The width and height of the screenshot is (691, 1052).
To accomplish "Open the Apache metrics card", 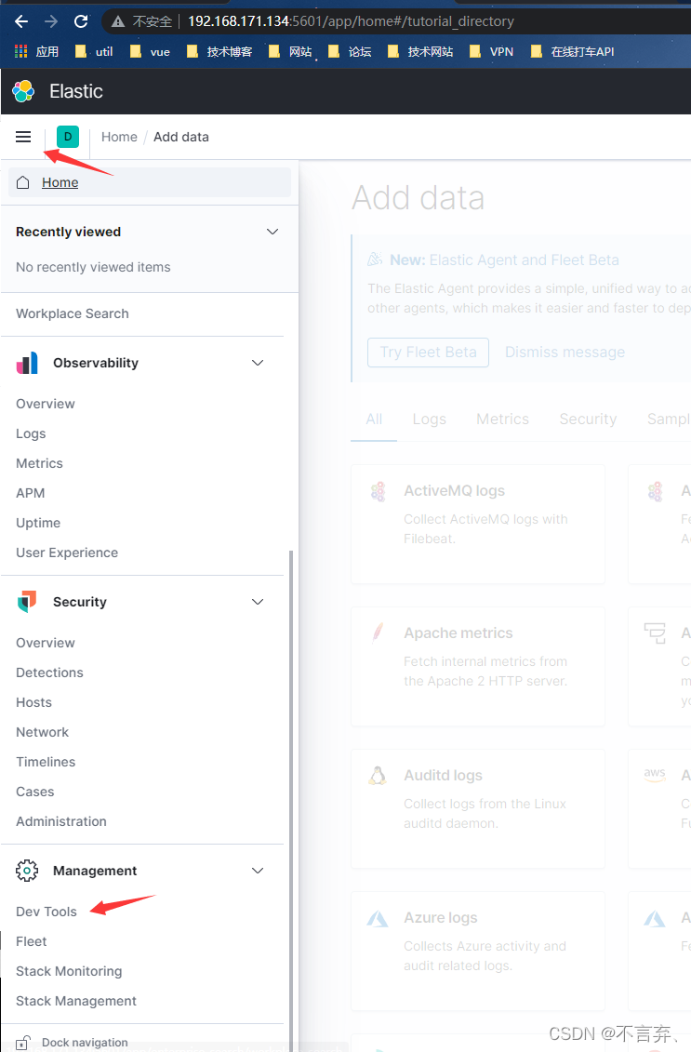I will (x=478, y=666).
